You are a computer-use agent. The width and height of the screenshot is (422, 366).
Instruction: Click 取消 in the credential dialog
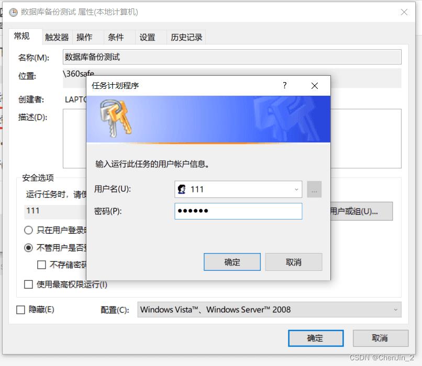pos(294,262)
